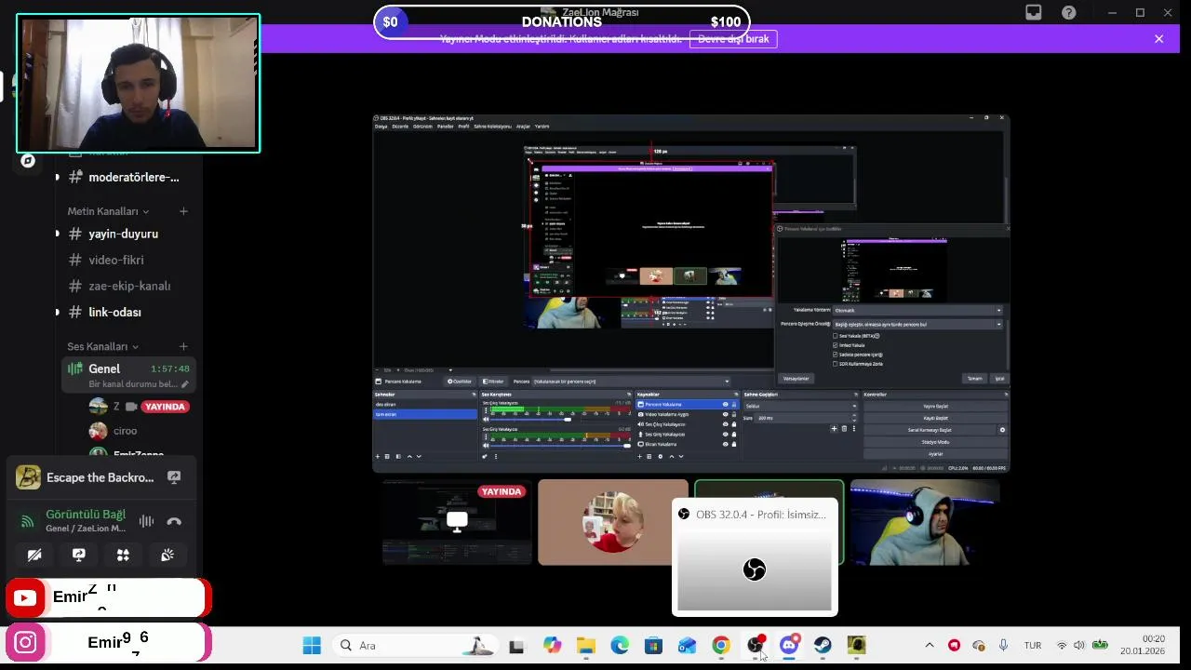
Task: Open File Explorer from the taskbar
Action: pos(585,645)
